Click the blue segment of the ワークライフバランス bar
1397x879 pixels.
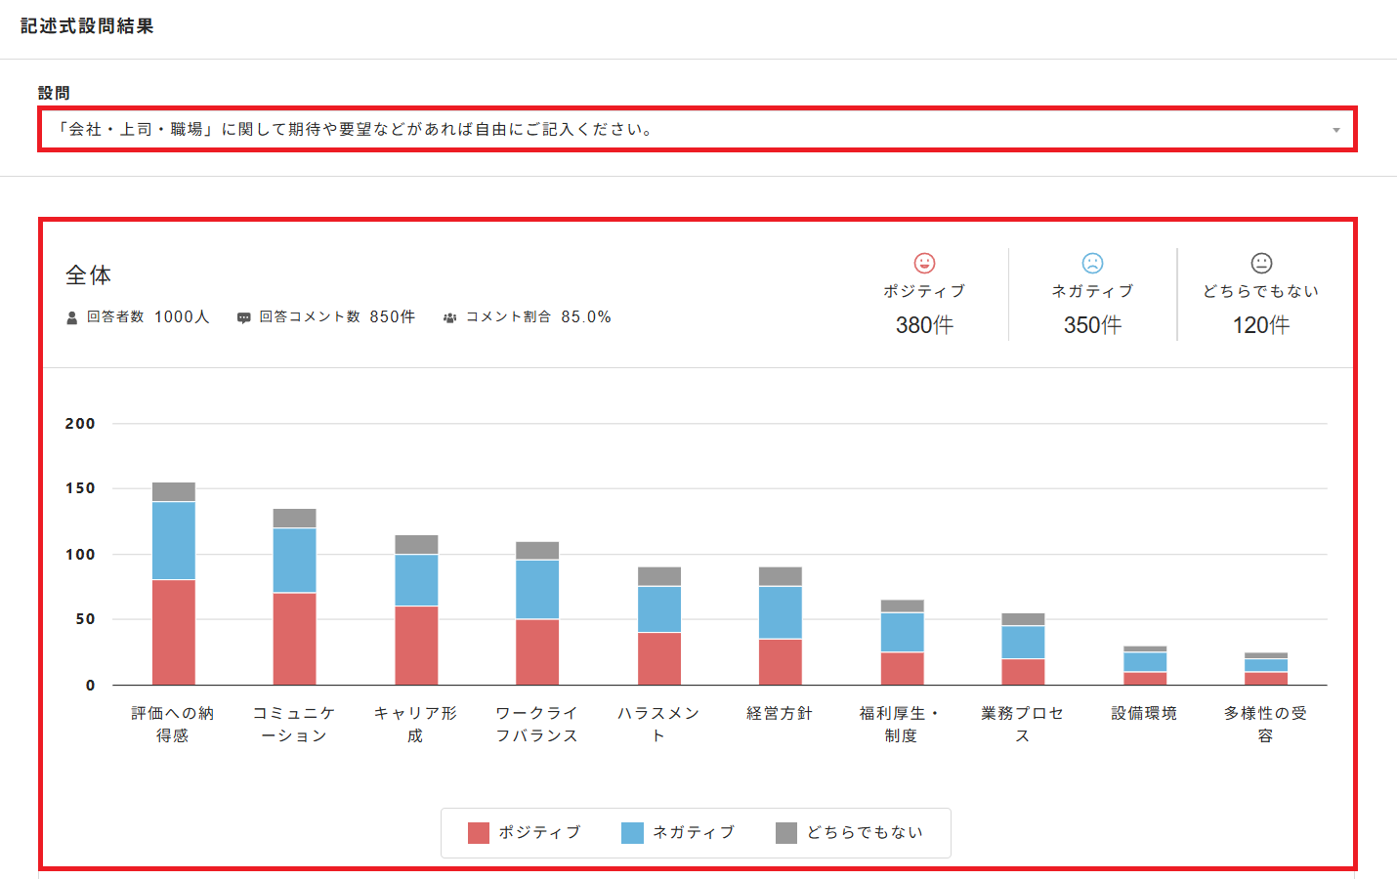tap(537, 590)
